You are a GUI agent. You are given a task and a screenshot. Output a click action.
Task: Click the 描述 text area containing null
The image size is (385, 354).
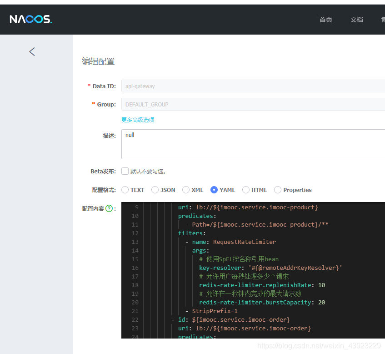point(253,144)
